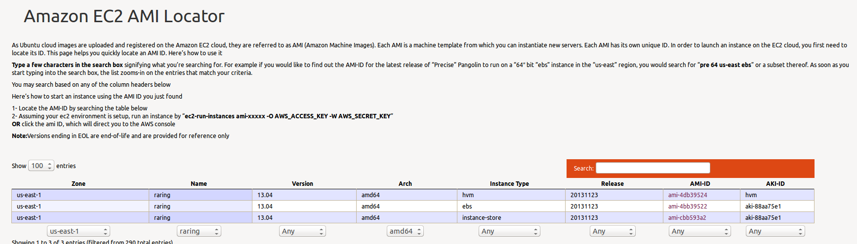Click the hvm value in AKI-ID column

(x=751, y=195)
